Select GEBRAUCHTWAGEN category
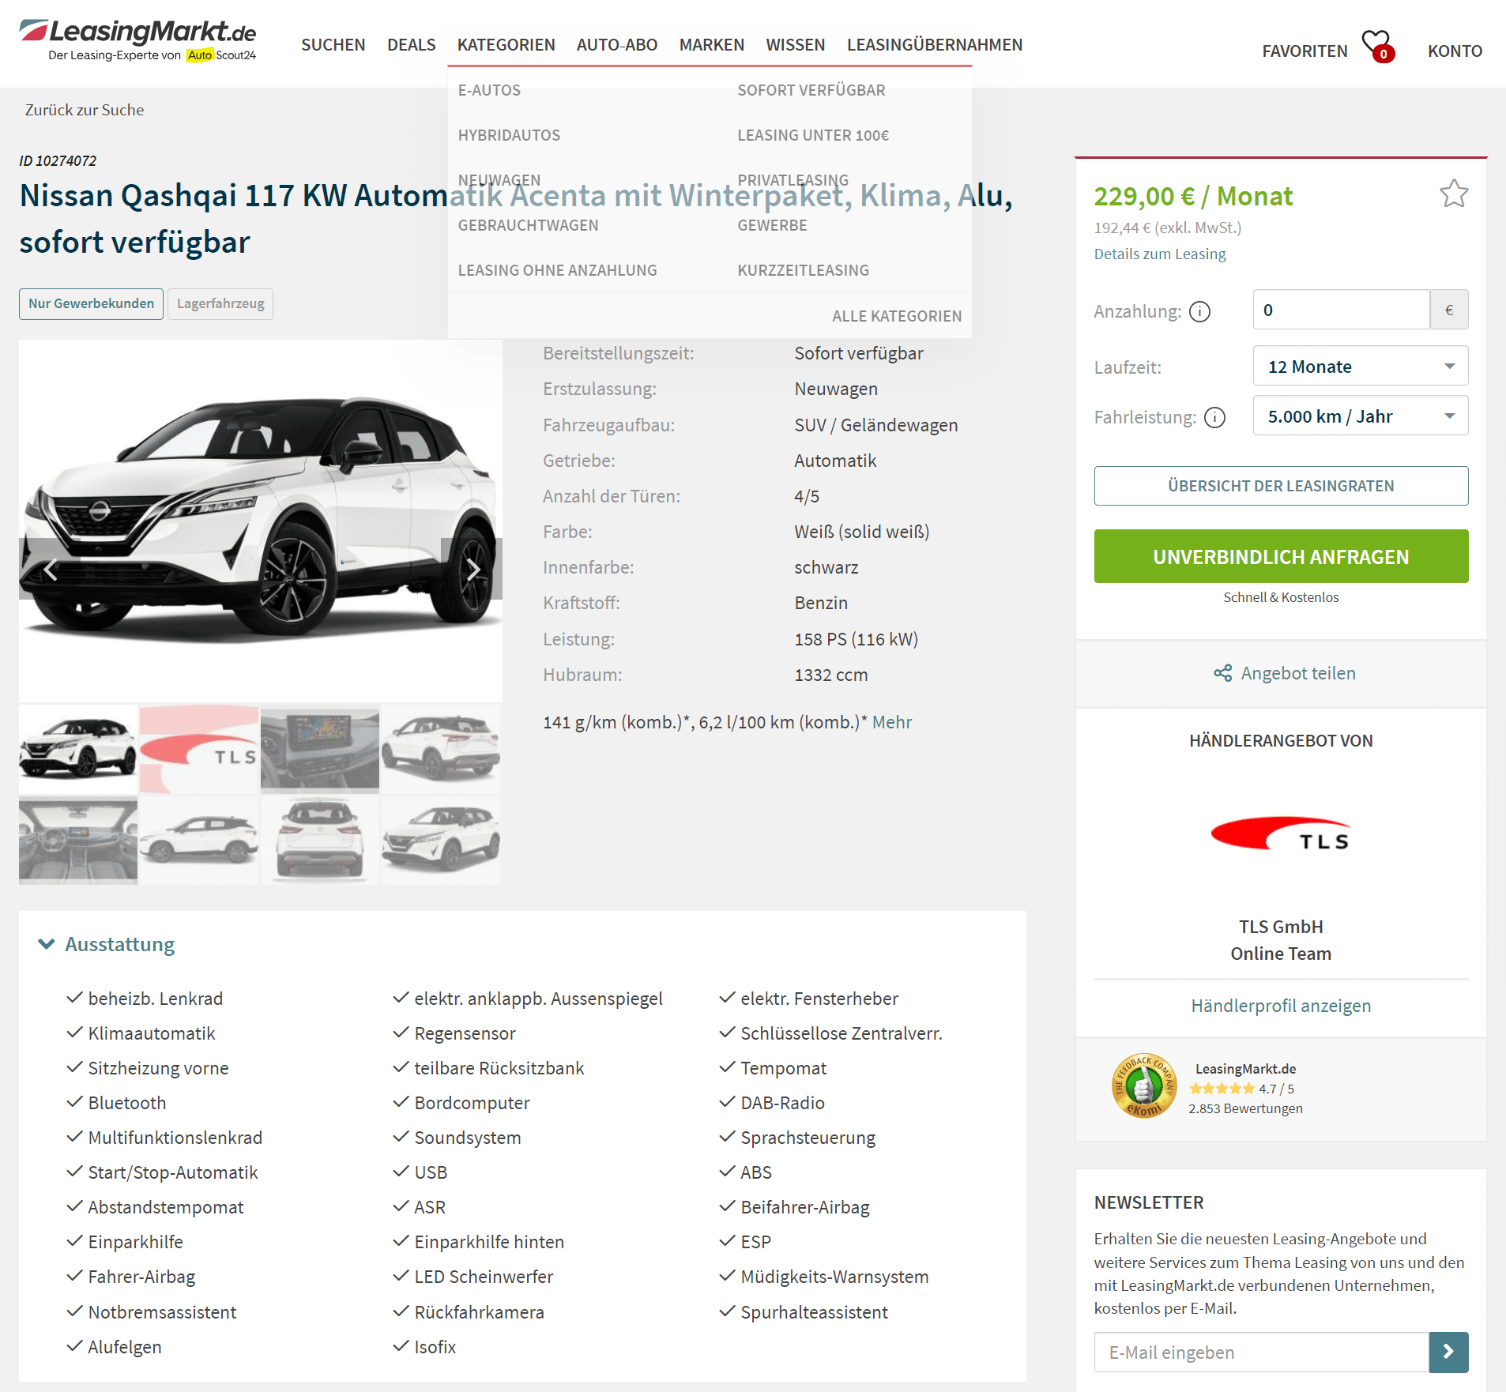Image resolution: width=1506 pixels, height=1392 pixels. point(528,225)
